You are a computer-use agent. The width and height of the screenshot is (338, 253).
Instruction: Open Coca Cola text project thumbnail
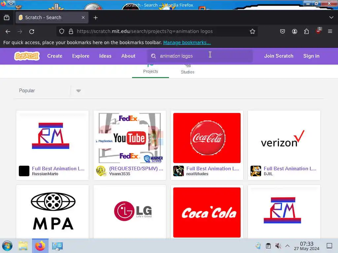(207, 212)
